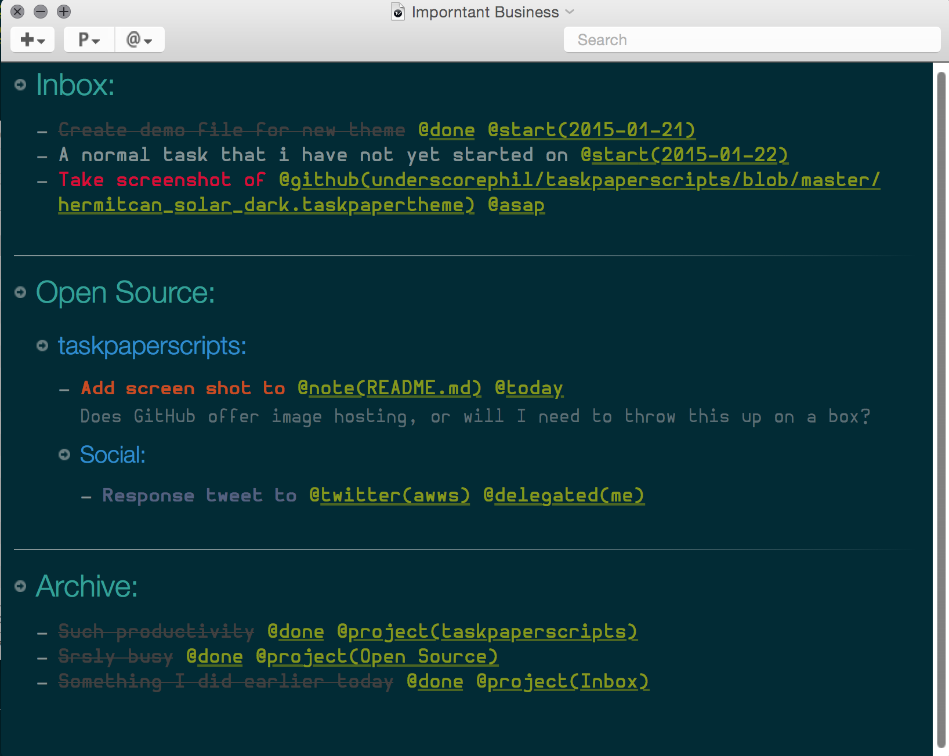Click the dash handle of 'Response tweet' task
The height and width of the screenshot is (756, 949).
click(86, 496)
